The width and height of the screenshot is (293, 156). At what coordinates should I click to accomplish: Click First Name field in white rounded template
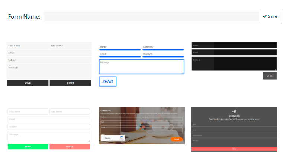(28, 111)
